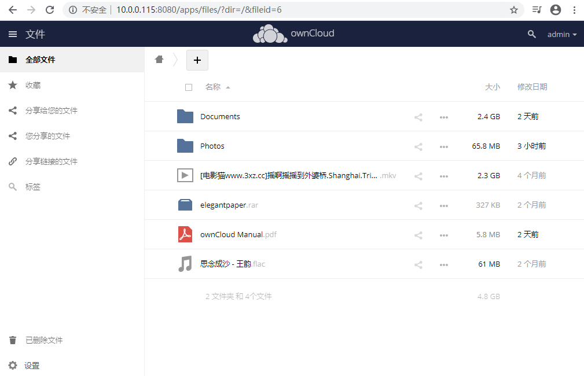Expand the admin user dropdown

pos(561,34)
